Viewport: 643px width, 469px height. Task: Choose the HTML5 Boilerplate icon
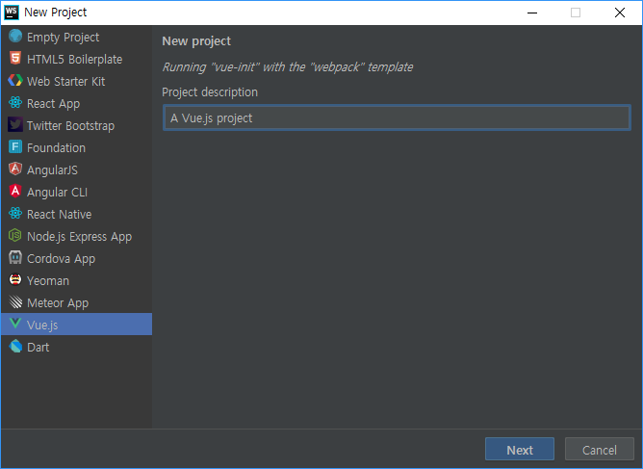point(15,59)
